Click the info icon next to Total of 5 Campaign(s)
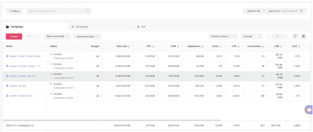Screen dimensions: 313x132 point(32,126)
